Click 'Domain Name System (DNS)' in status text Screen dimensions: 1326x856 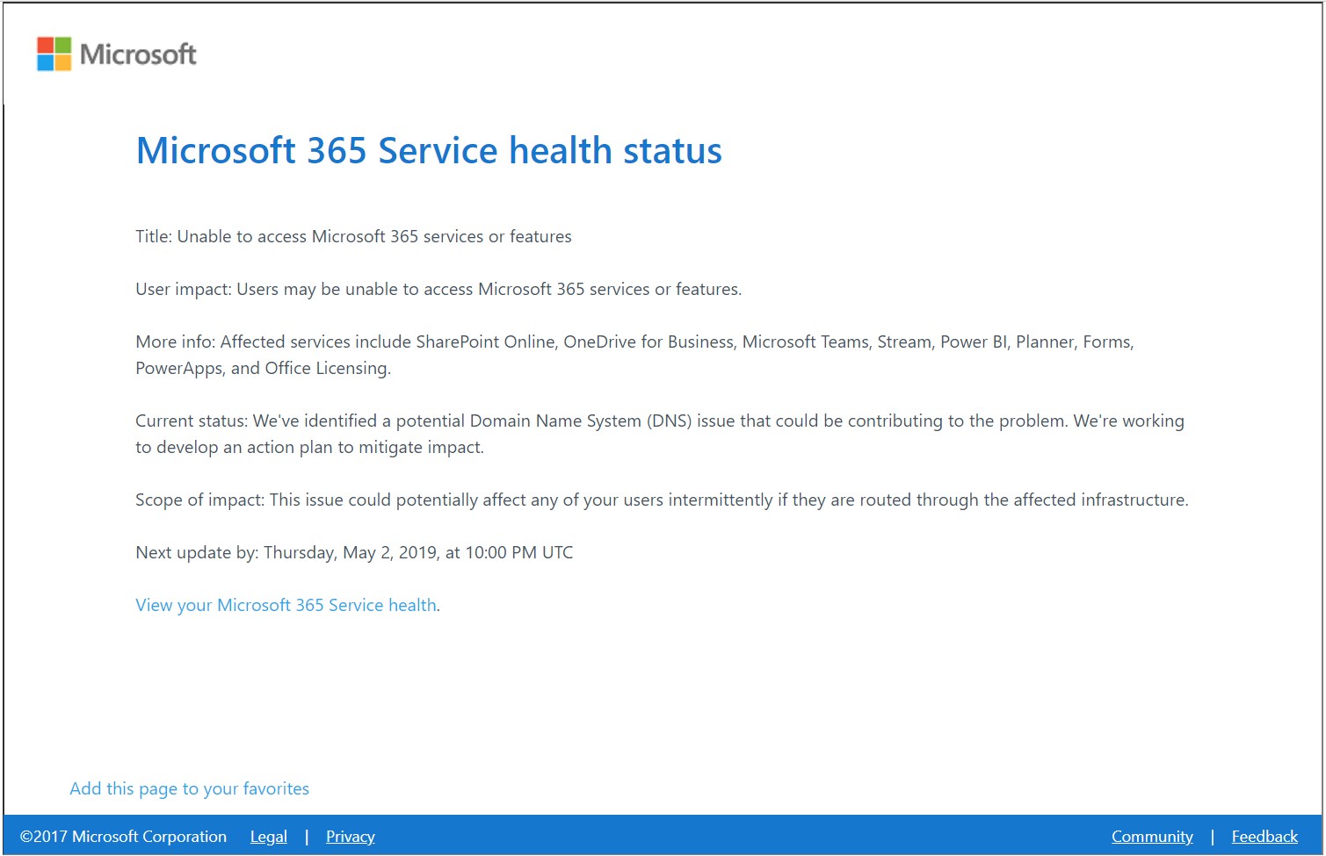point(580,421)
